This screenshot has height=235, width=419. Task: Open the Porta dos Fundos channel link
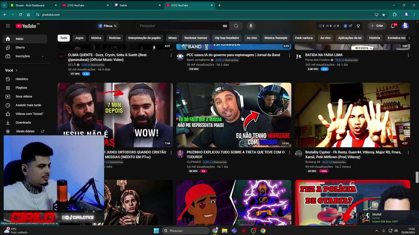(x=317, y=60)
